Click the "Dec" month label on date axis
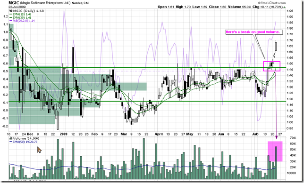 [x=30, y=134]
